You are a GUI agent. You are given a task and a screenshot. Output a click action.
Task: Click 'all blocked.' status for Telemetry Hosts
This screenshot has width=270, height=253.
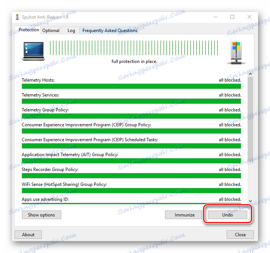(230, 80)
